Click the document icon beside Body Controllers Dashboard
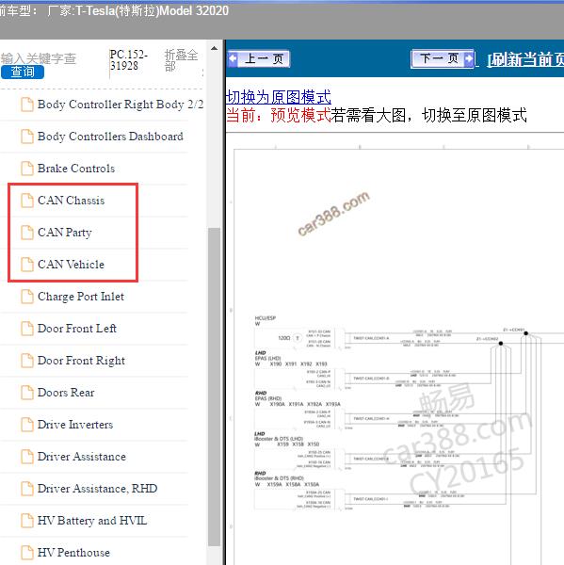Image resolution: width=564 pixels, height=565 pixels. (27, 137)
